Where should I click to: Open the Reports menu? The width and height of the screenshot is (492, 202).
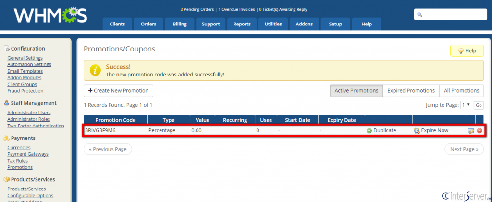point(242,24)
